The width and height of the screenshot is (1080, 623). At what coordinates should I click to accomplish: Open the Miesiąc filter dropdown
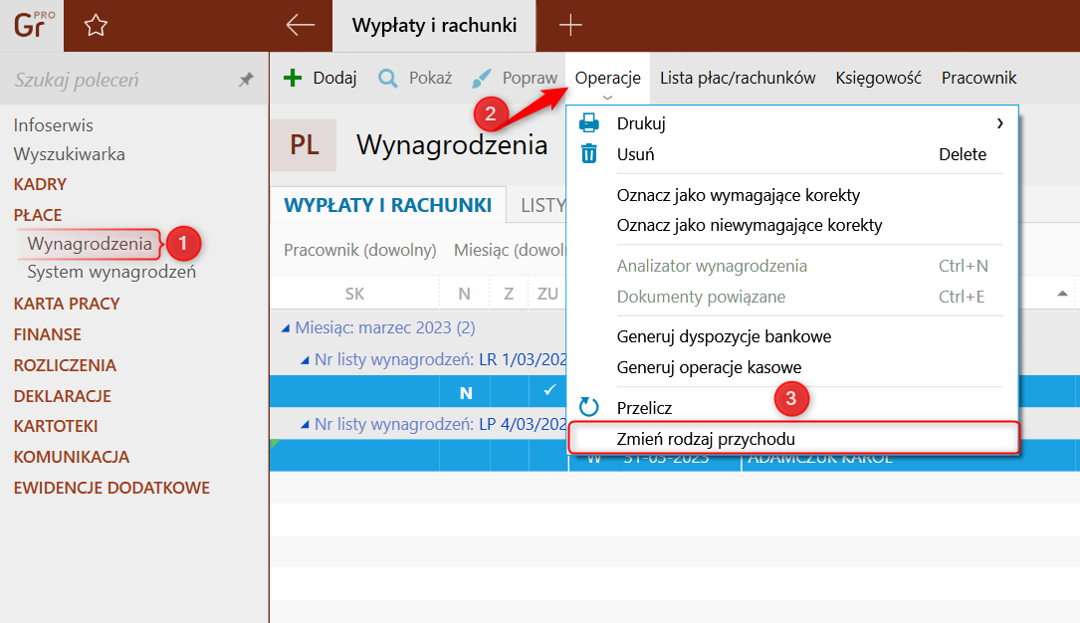pyautogui.click(x=509, y=250)
